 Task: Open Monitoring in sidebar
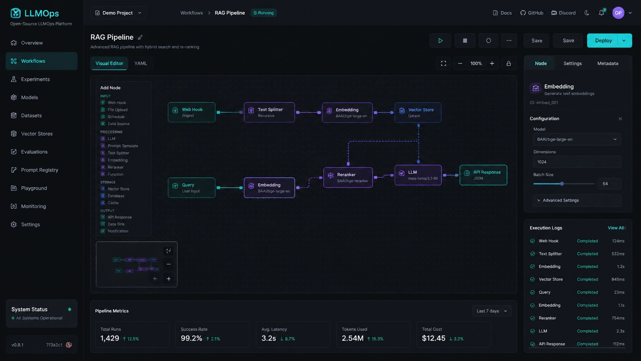(41, 206)
